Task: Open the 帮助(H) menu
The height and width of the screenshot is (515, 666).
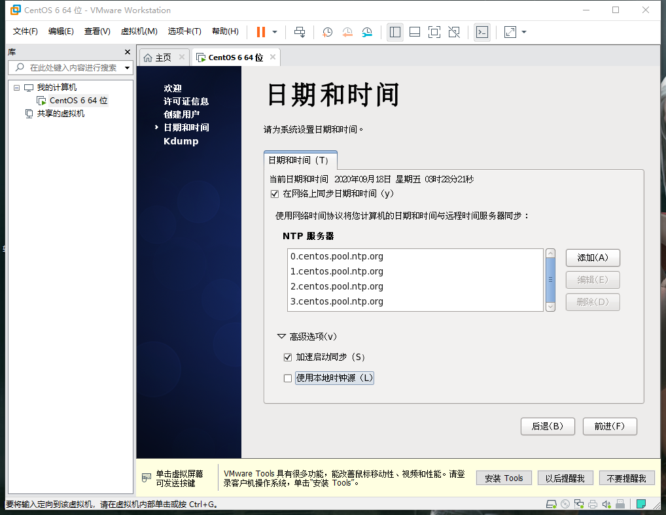Action: tap(225, 31)
